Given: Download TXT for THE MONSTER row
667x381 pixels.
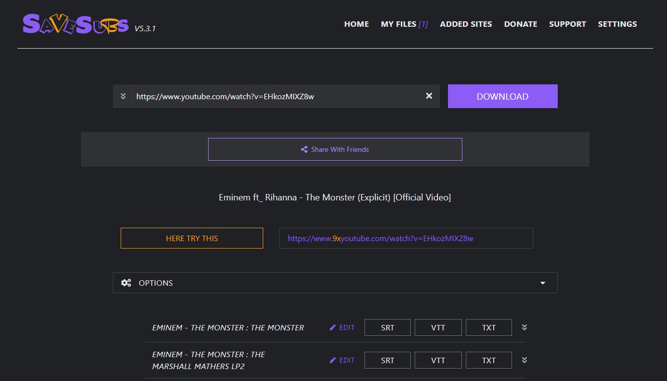Looking at the screenshot, I should (x=489, y=327).
